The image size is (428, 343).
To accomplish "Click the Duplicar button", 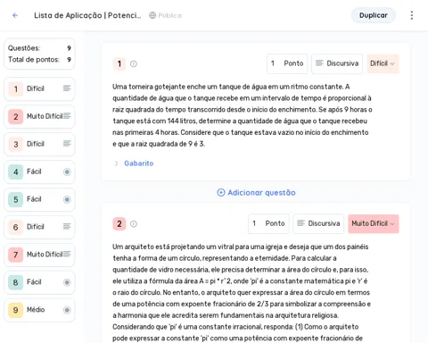I will click(374, 15).
